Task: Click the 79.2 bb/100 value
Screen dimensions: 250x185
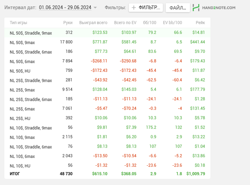Action: coord(152,32)
